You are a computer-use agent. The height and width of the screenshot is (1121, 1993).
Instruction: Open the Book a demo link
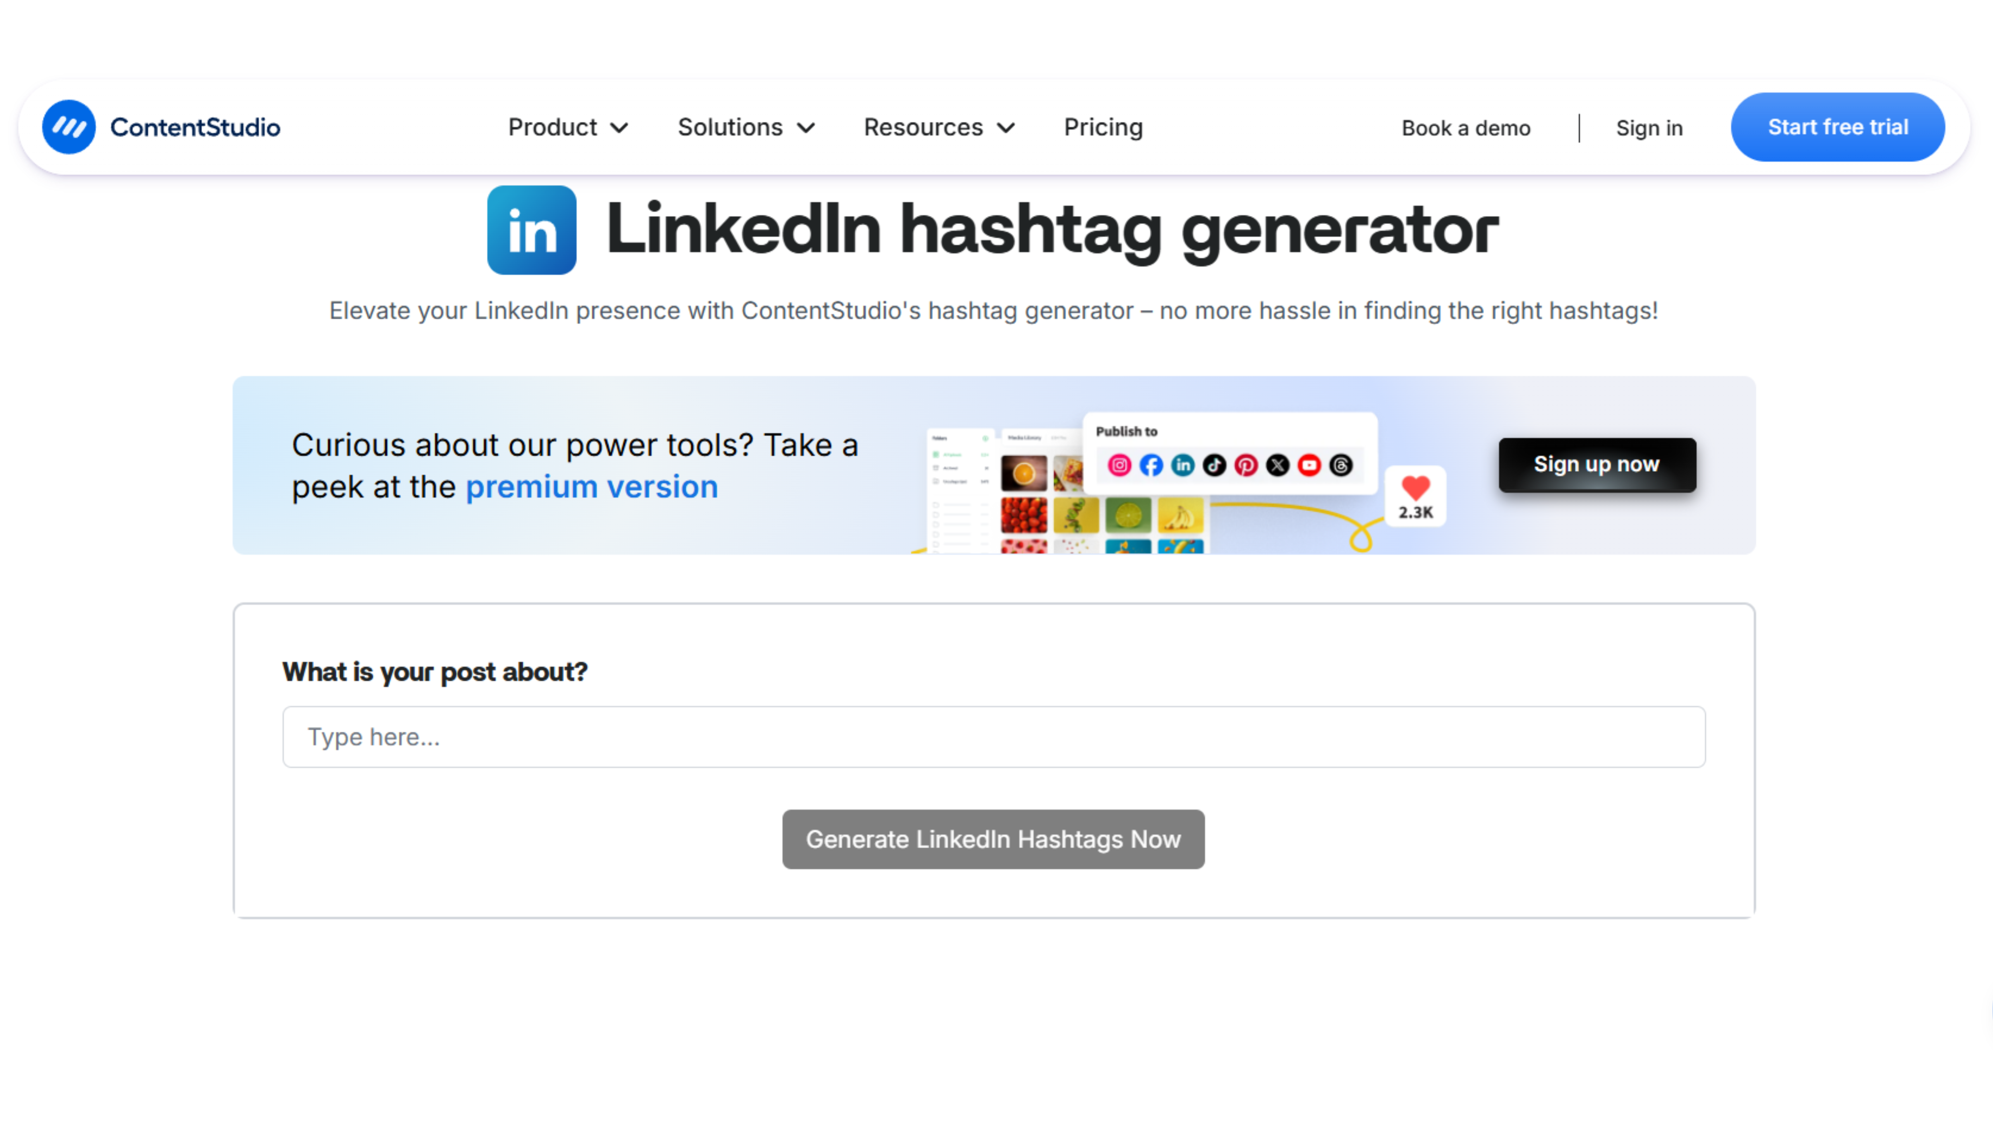[1465, 128]
